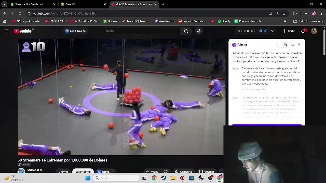The image size is (326, 183).
Task: Open the www.twitch.tv bookmark
Action: coord(165,21)
